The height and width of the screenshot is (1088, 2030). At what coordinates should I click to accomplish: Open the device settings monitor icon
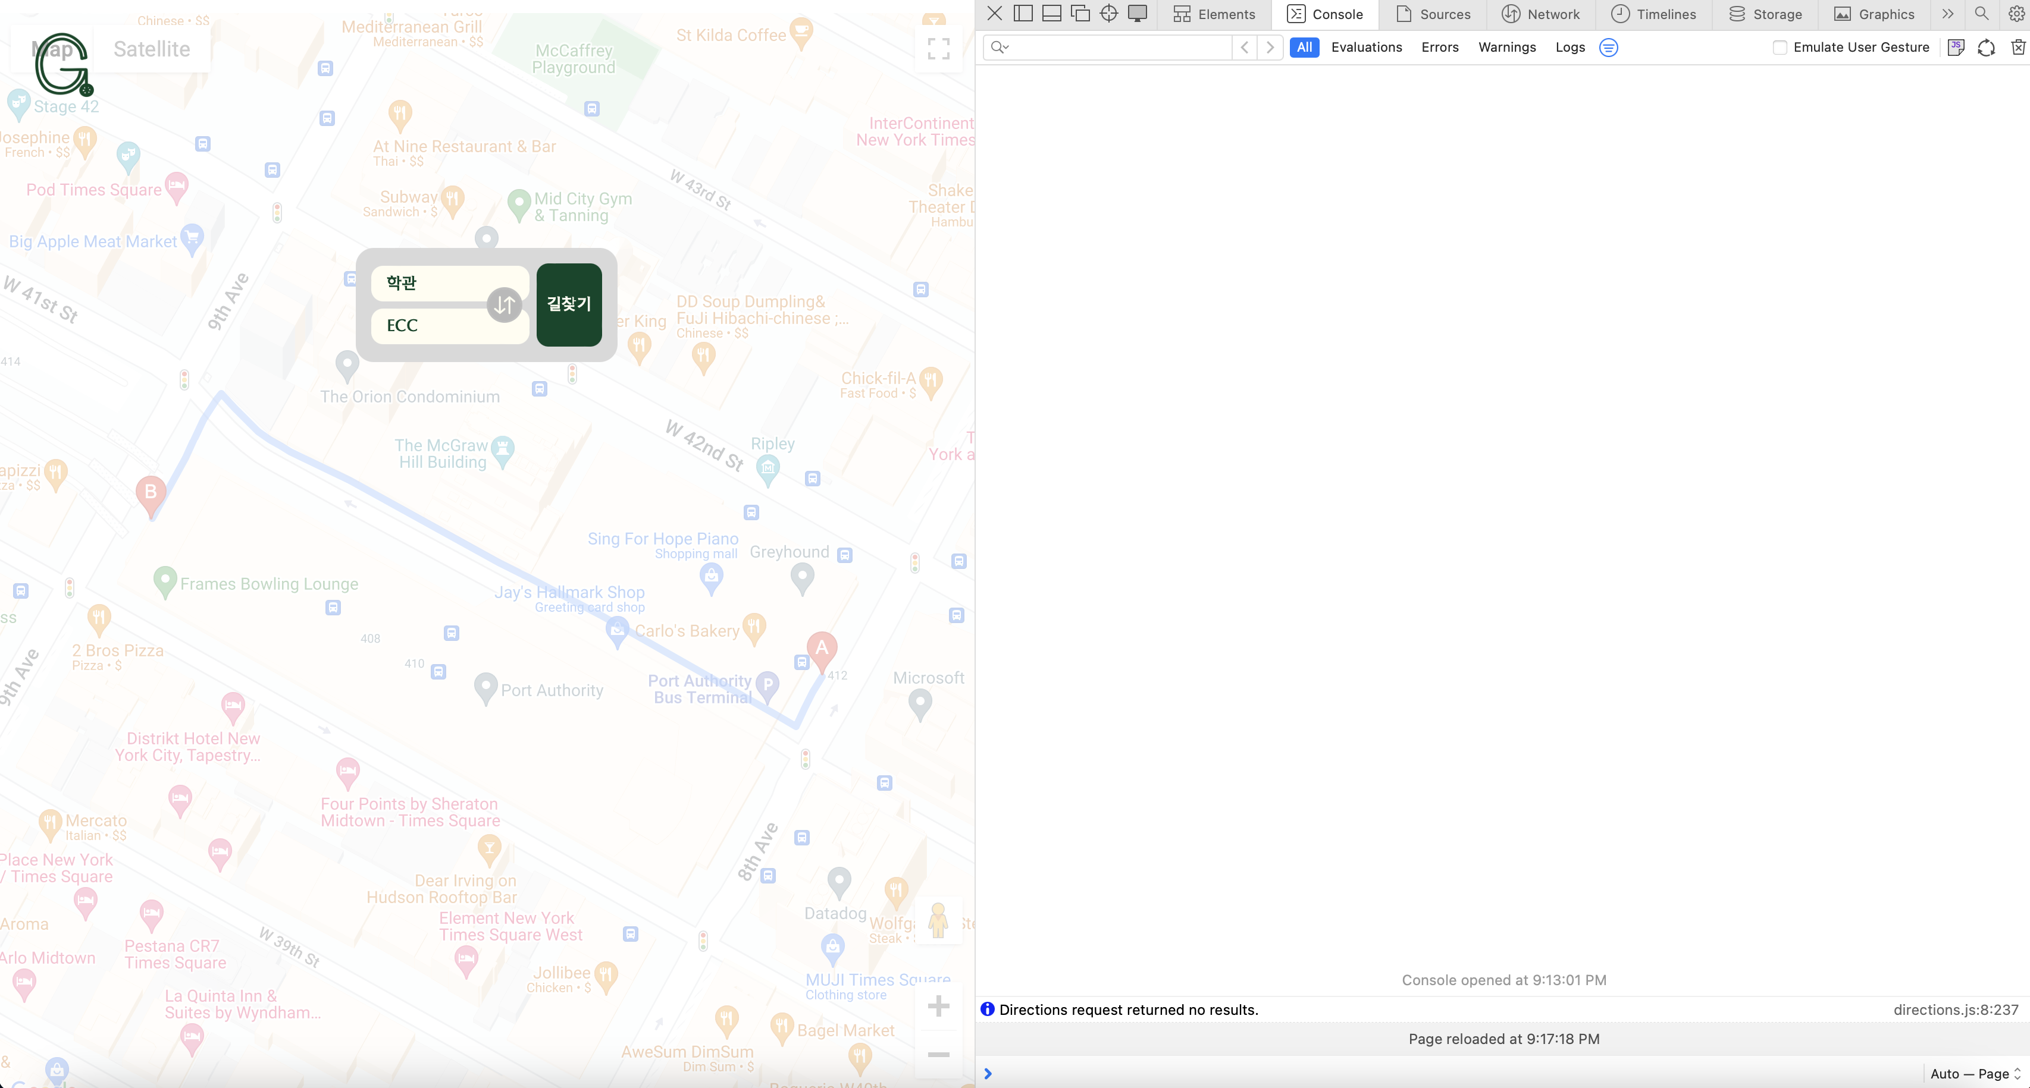click(x=1137, y=14)
